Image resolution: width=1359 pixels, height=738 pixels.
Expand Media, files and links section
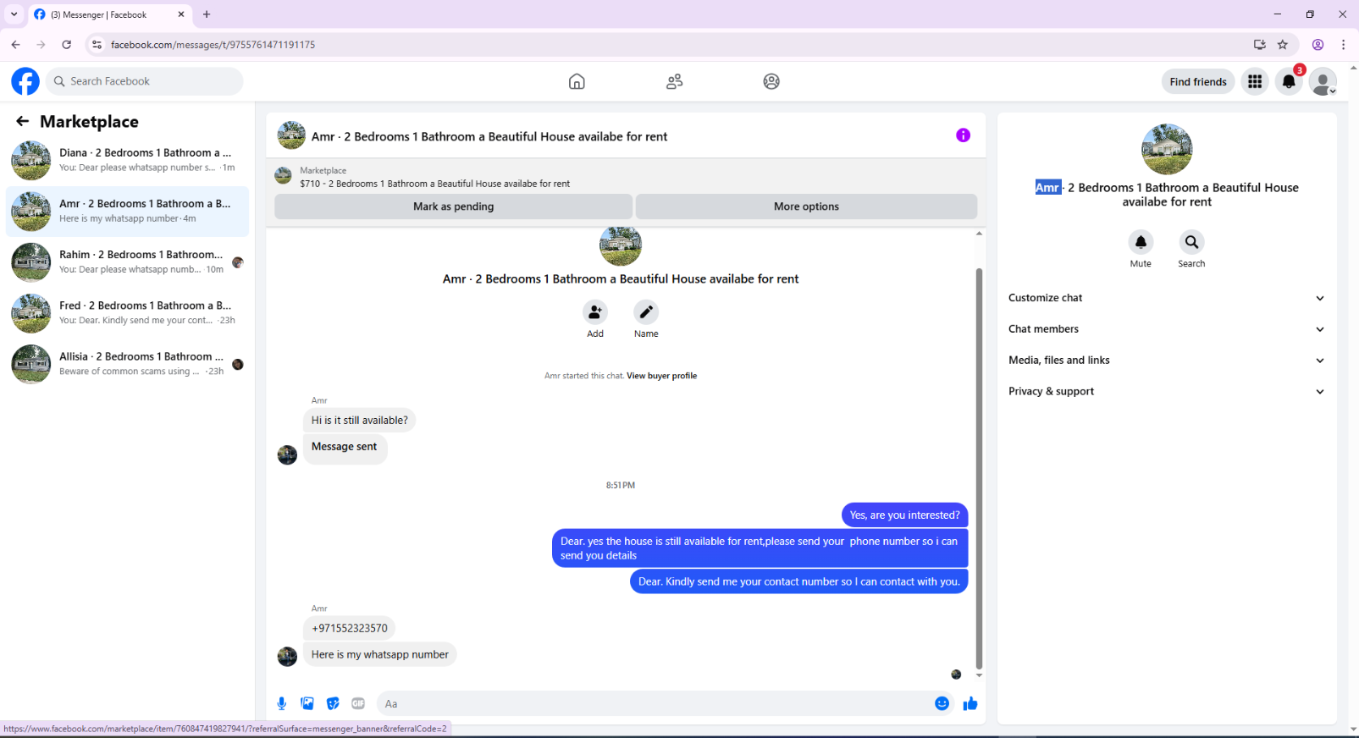click(1167, 361)
